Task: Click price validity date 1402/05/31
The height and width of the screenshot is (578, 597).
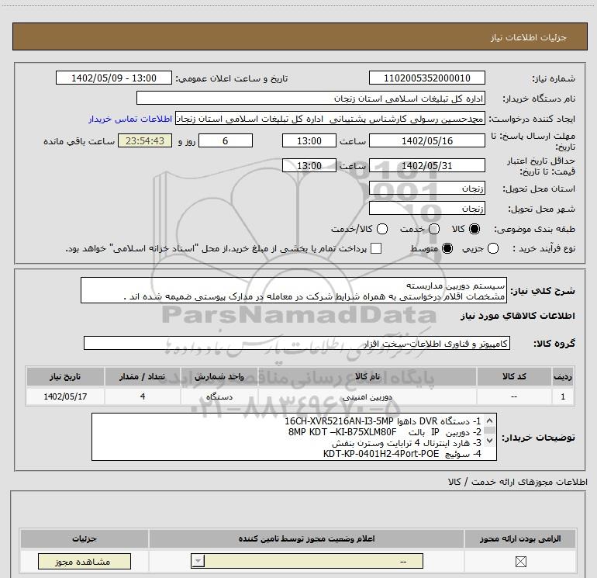Action: [426, 165]
